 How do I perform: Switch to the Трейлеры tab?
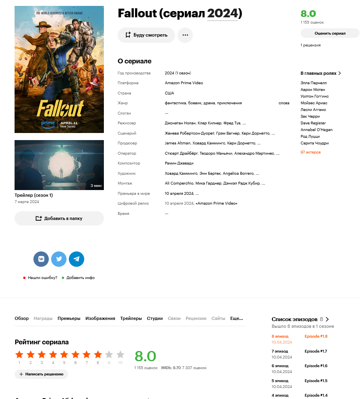point(131,318)
